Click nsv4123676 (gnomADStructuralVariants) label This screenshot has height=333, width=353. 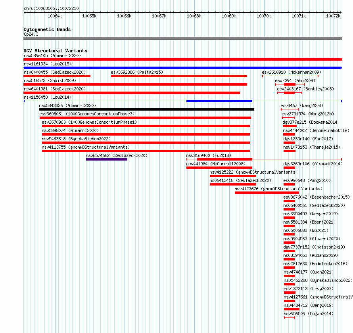pos(278,189)
